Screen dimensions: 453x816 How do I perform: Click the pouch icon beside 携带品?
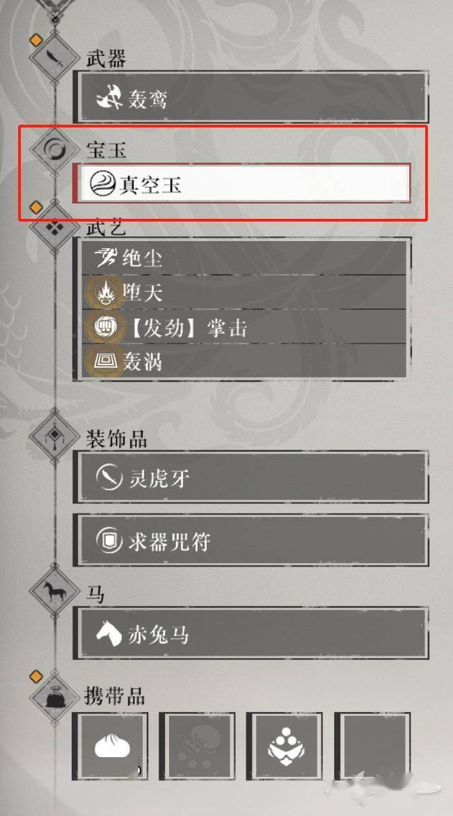[54, 696]
